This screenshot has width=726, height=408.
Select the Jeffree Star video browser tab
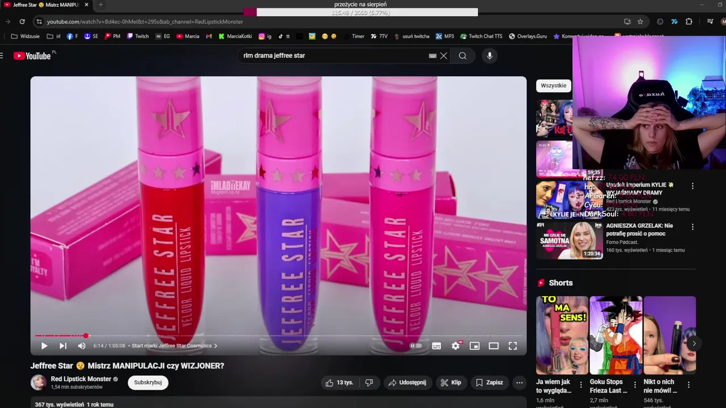click(45, 5)
